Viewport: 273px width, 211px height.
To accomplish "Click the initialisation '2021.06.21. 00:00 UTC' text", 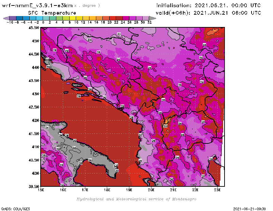I will [228, 5].
